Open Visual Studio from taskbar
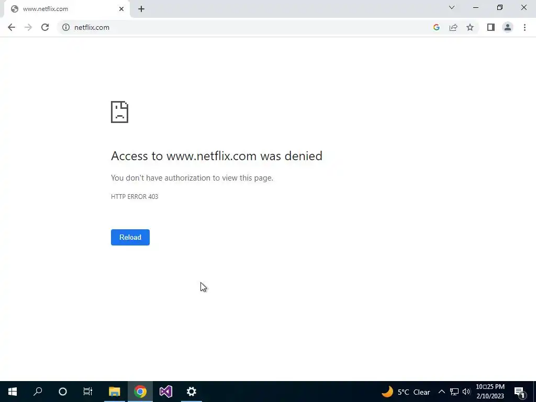536x402 pixels. pyautogui.click(x=166, y=392)
